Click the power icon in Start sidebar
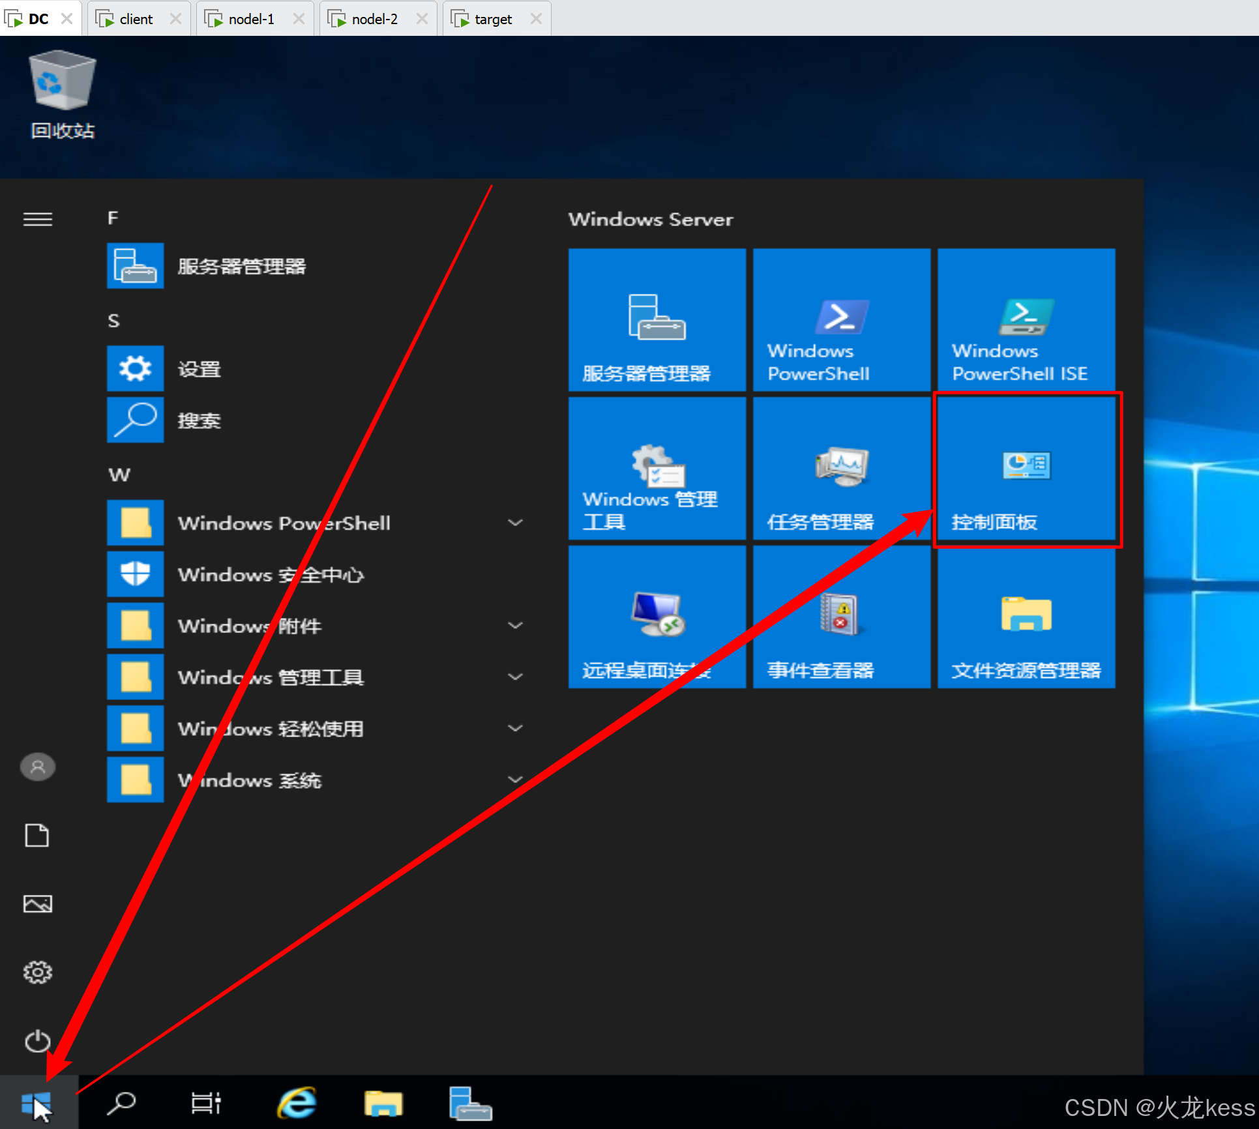Screen dimensions: 1259x1129 click(x=37, y=1041)
